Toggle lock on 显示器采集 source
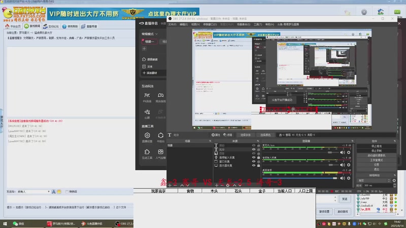The image size is (406, 228). pyautogui.click(x=258, y=166)
